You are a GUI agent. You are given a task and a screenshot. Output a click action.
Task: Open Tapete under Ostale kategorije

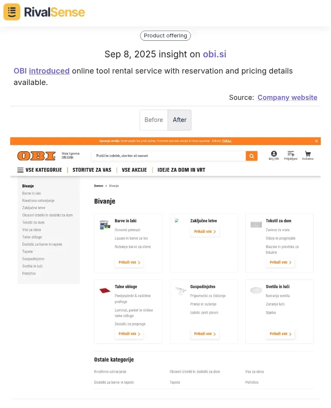pos(175,382)
